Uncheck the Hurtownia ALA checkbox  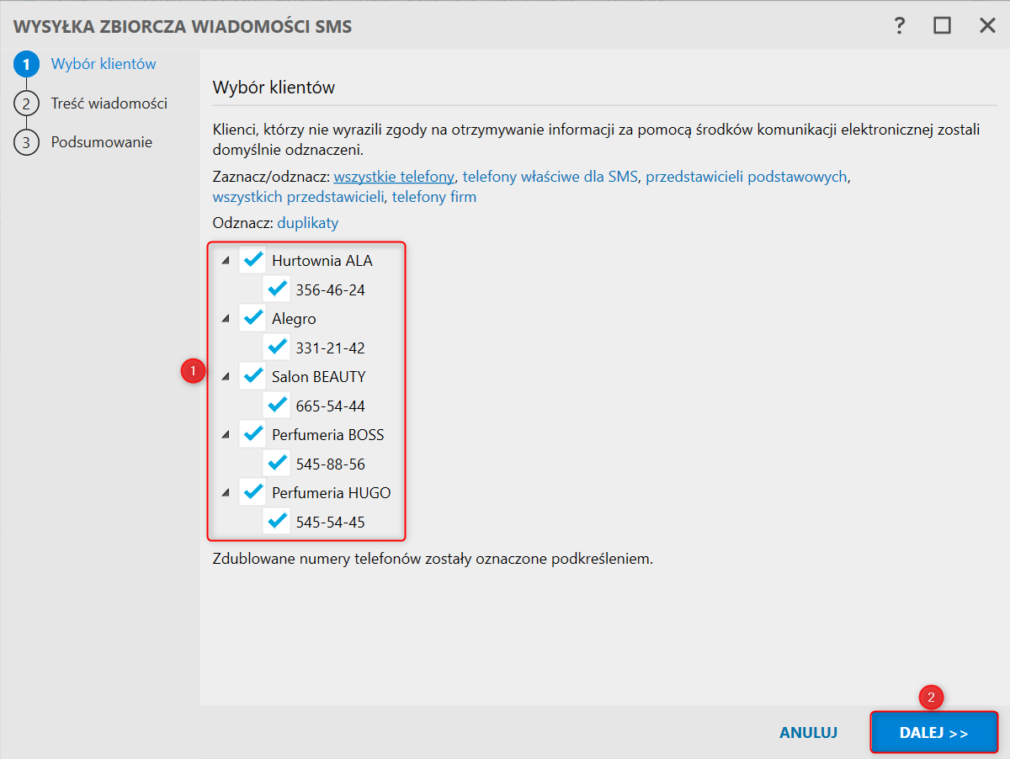pyautogui.click(x=252, y=260)
